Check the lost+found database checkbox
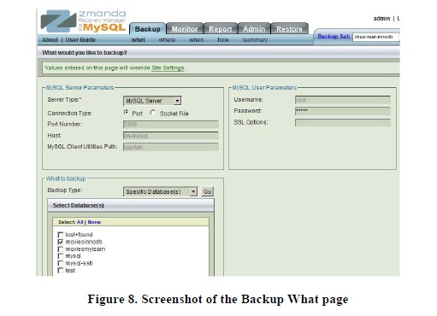The image size is (437, 316). click(x=61, y=235)
